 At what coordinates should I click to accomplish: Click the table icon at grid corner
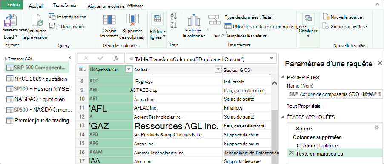[x=82, y=70]
